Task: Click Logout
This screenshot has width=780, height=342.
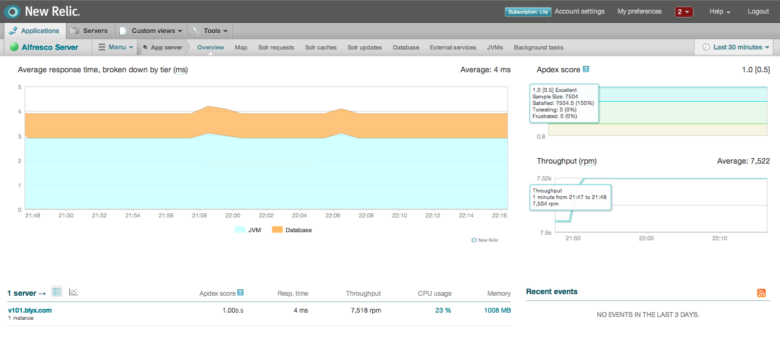Action: coord(758,11)
